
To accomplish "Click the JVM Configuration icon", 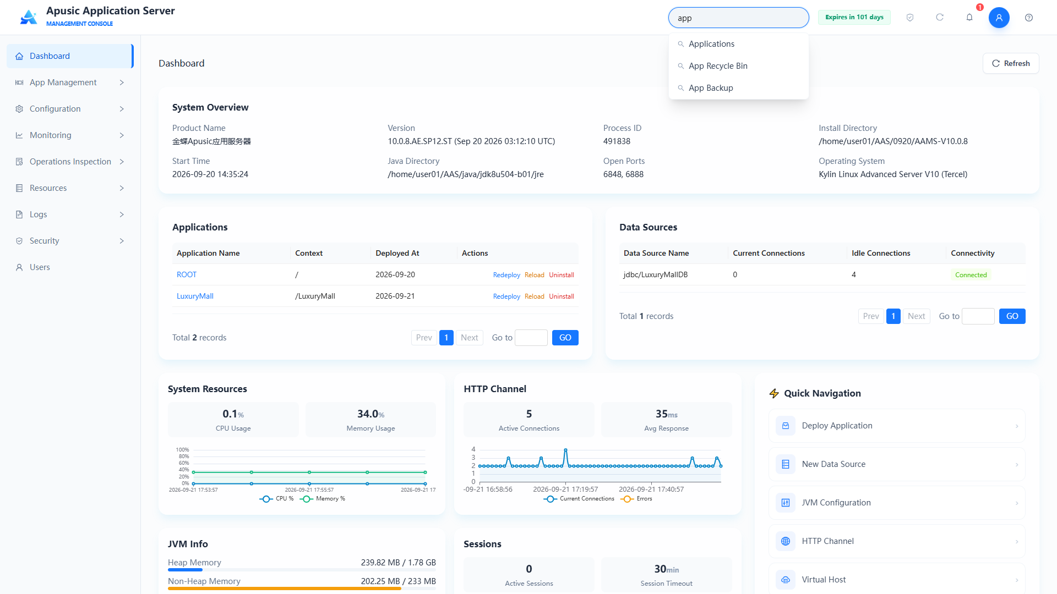I will click(x=786, y=503).
